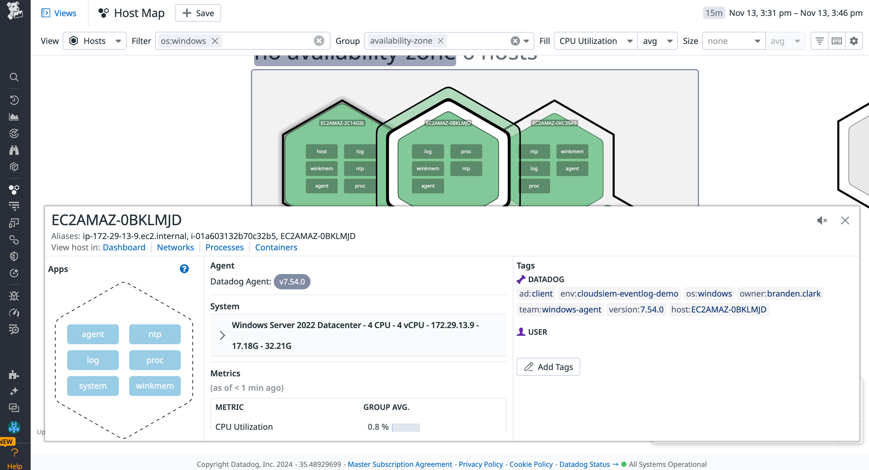Open the Privacy Policy link in footer
869x470 pixels.
point(481,464)
